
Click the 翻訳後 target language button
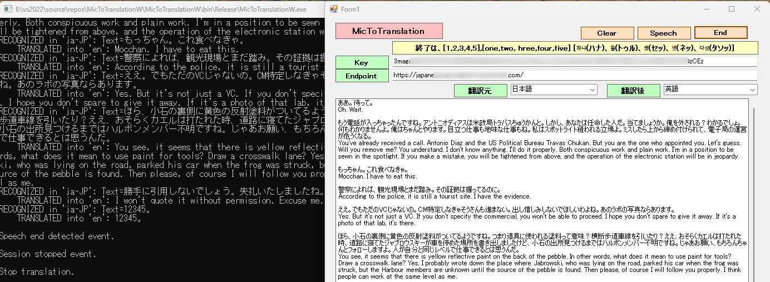click(631, 90)
